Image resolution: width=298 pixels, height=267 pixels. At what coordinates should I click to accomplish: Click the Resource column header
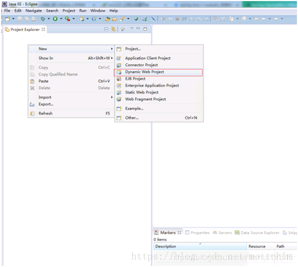[x=260, y=246]
